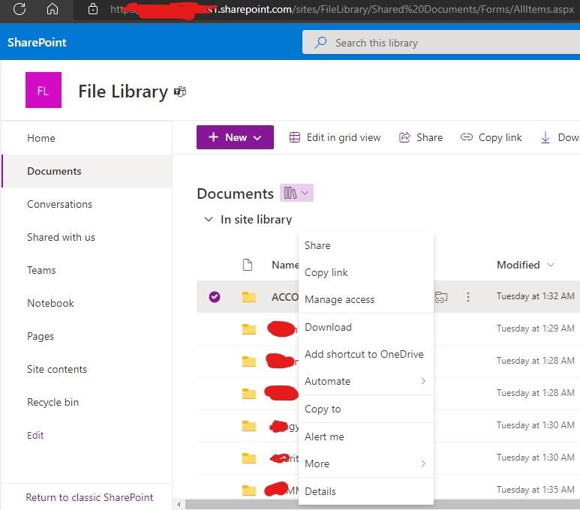Uncheck the selected ACCO row checkmark

pos(215,296)
